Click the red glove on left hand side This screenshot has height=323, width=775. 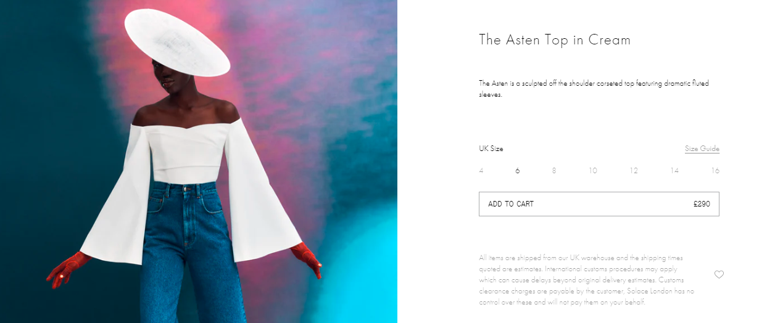(67, 269)
